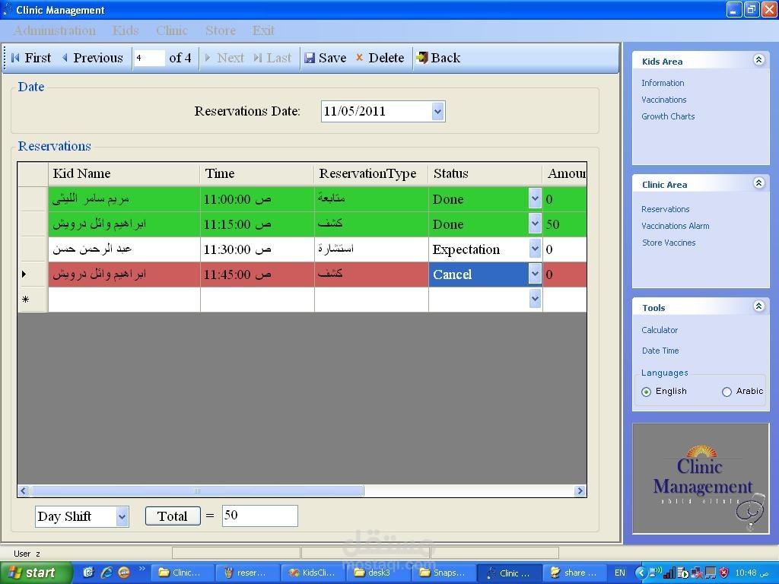This screenshot has height=584, width=779.
Task: Select the English language radio button
Action: click(646, 392)
